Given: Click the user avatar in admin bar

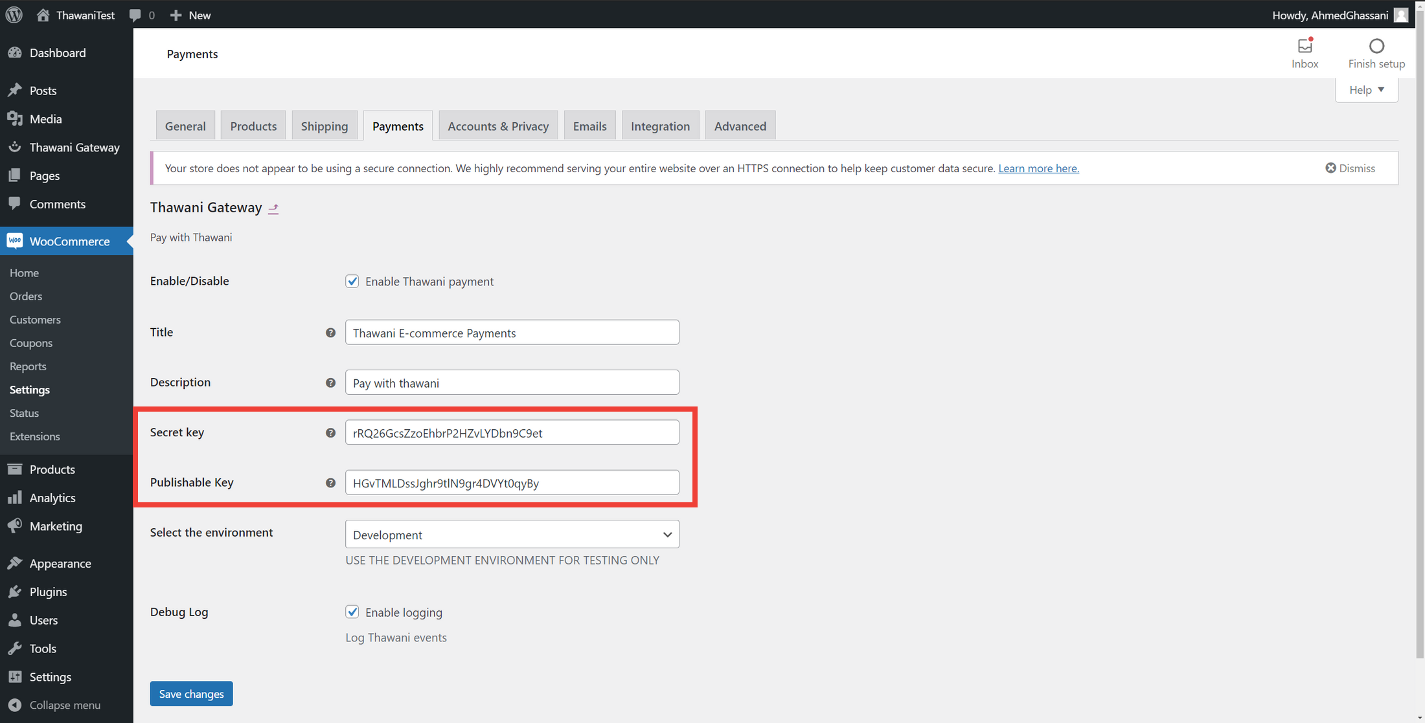Looking at the screenshot, I should pyautogui.click(x=1401, y=15).
